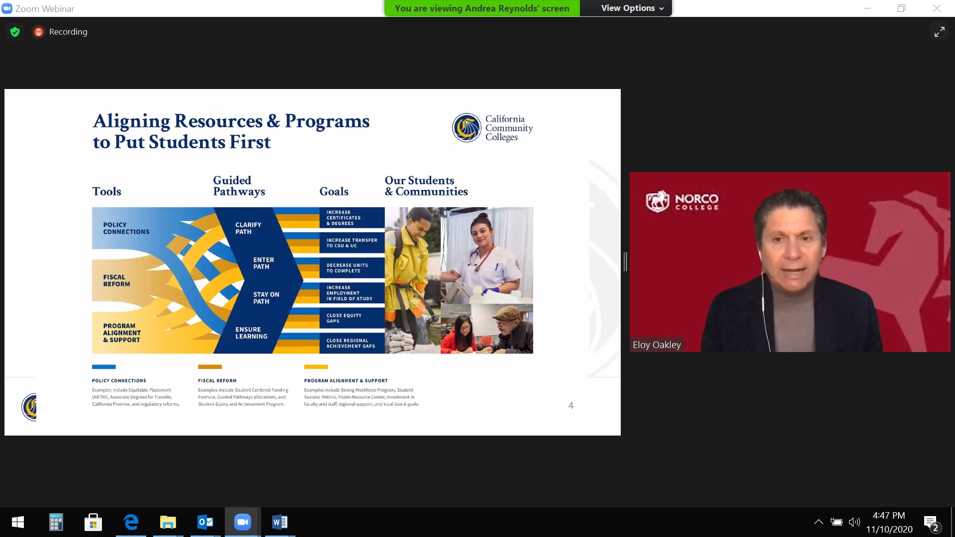Switch to Zoom taskbar icon
This screenshot has height=537, width=955.
pyautogui.click(x=242, y=522)
